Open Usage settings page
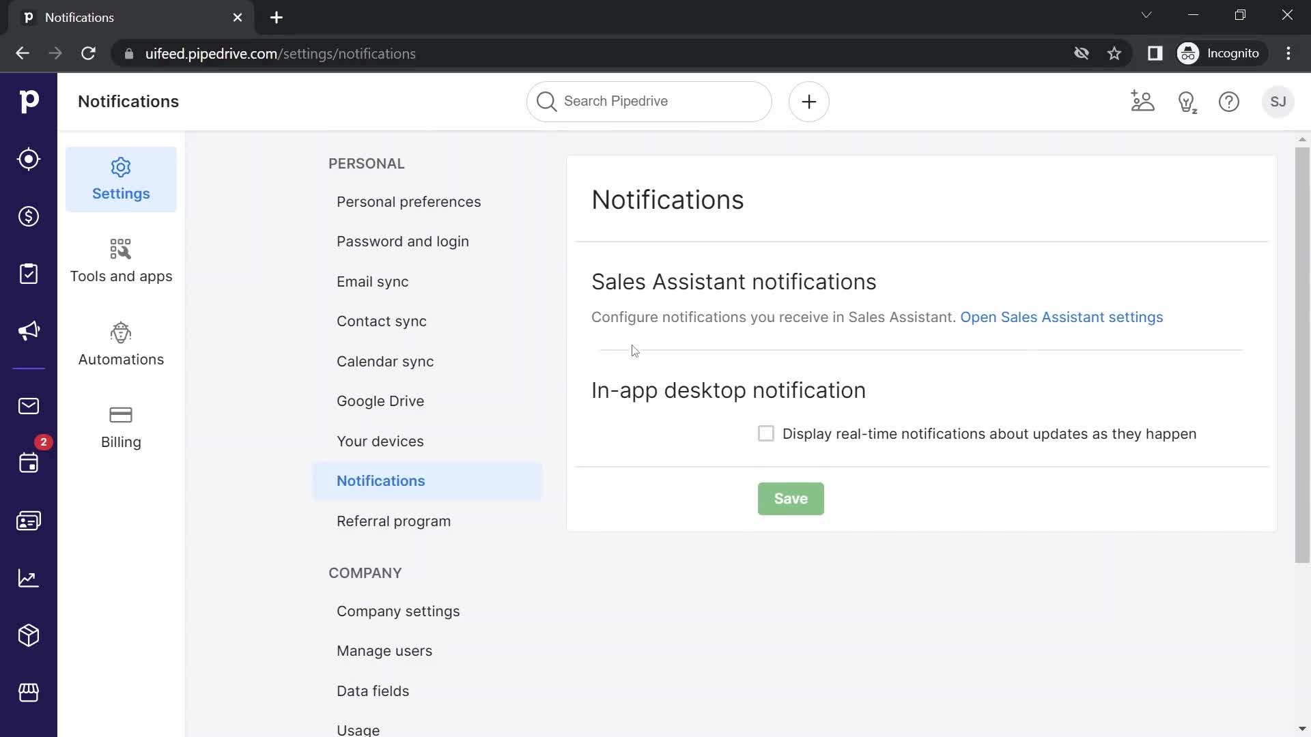 358,729
